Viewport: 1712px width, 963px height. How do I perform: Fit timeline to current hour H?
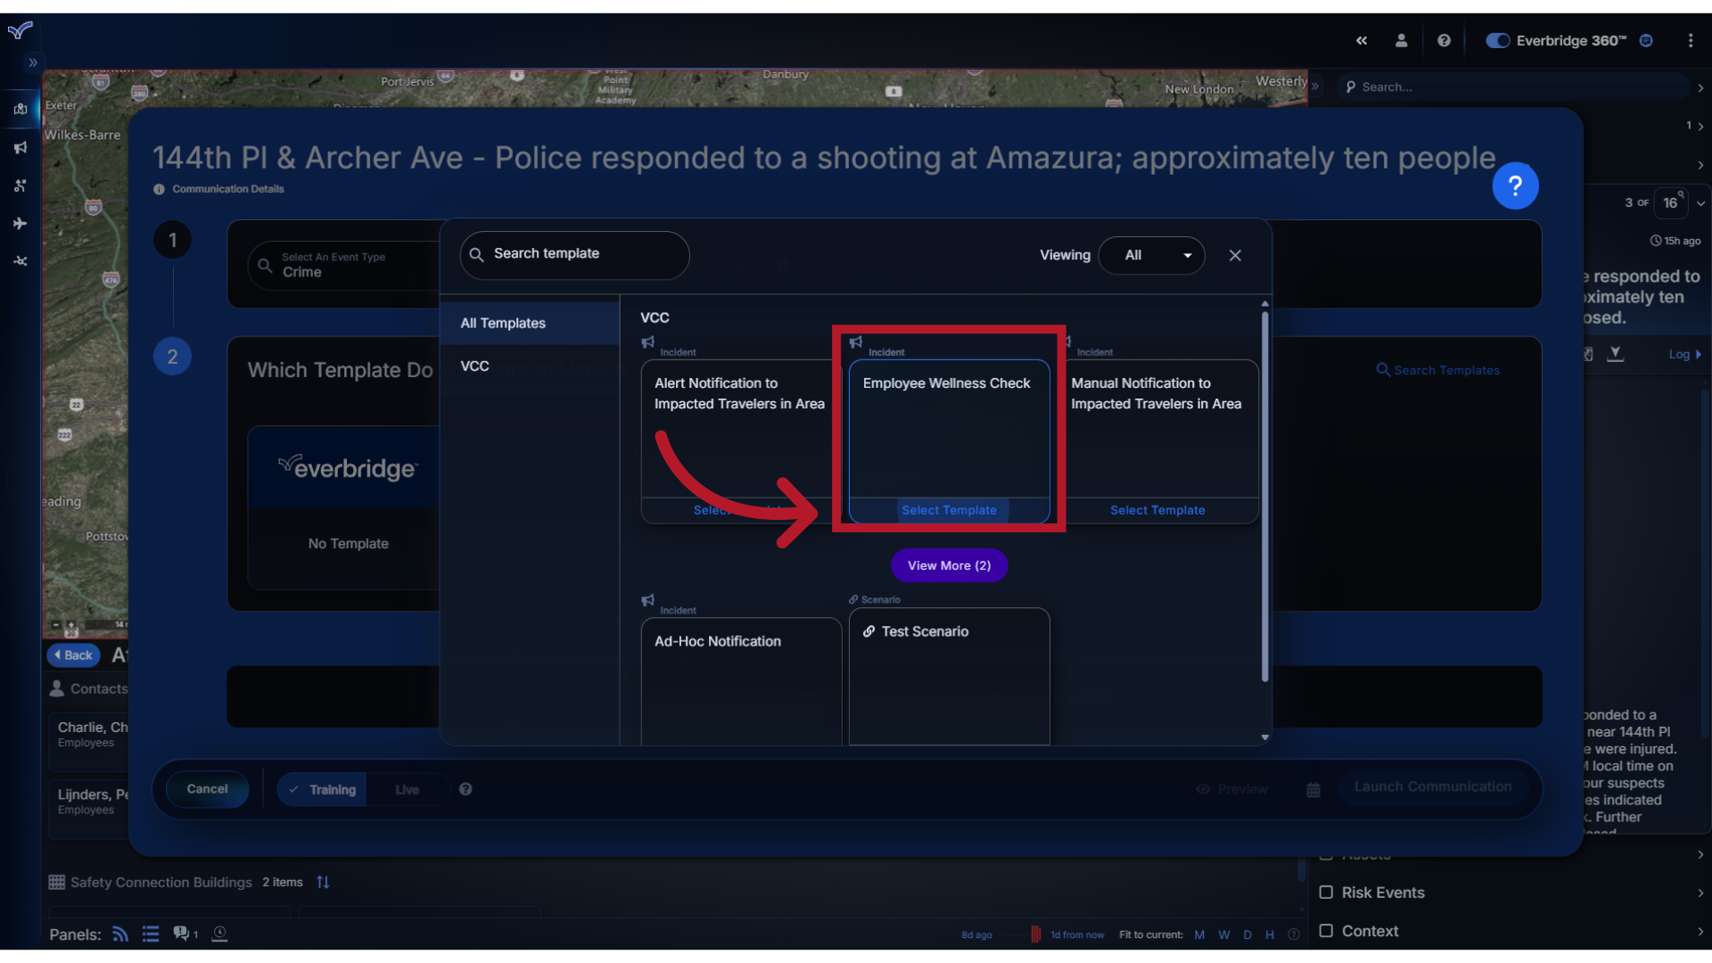[1270, 935]
